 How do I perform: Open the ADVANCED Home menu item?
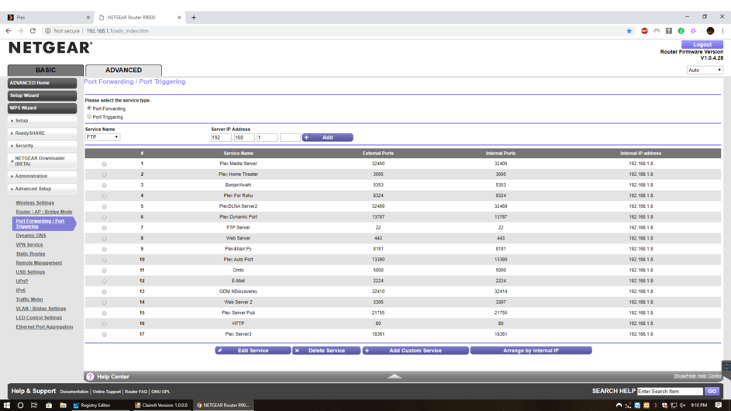click(42, 82)
